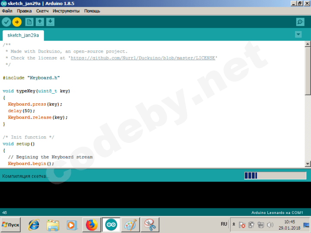Open the Пуск start button
The width and height of the screenshot is (311, 233).
(x=11, y=225)
